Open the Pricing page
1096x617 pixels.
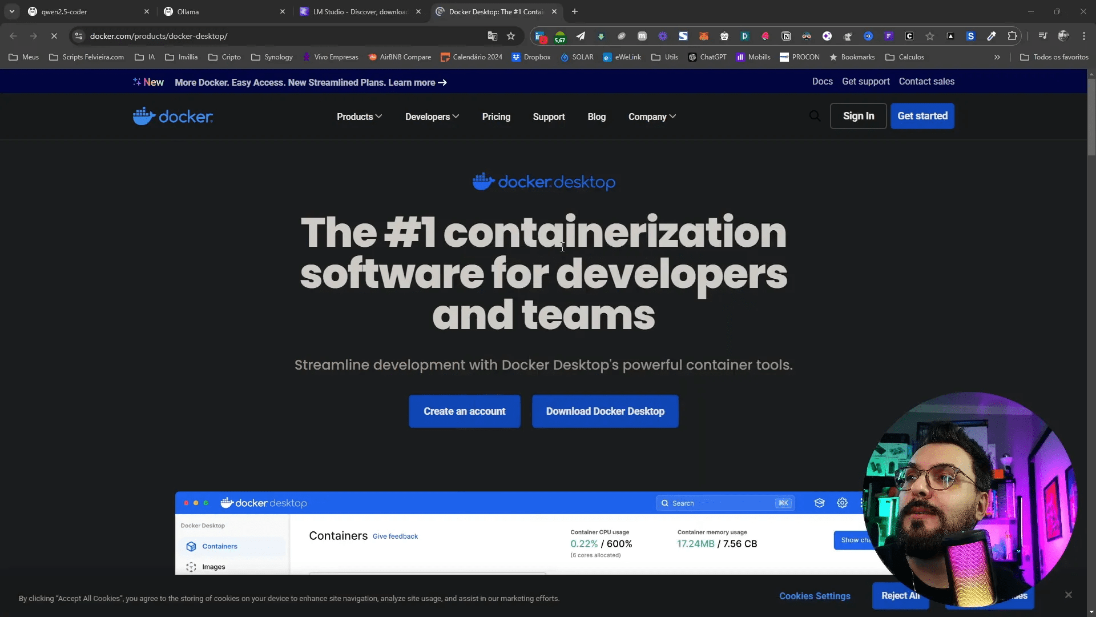[496, 117]
